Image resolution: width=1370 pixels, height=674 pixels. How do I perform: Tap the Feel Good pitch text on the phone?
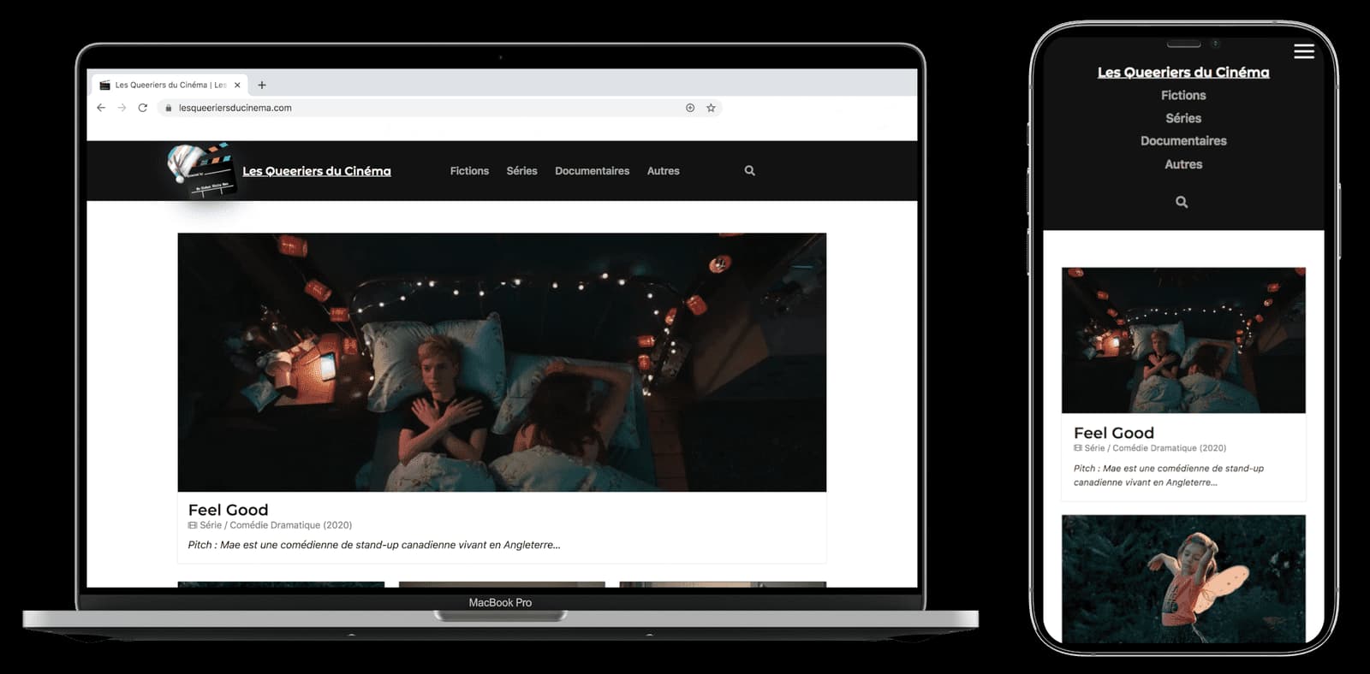(x=1169, y=476)
